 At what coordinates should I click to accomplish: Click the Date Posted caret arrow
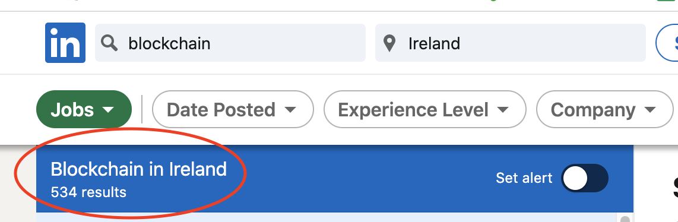tap(290, 110)
